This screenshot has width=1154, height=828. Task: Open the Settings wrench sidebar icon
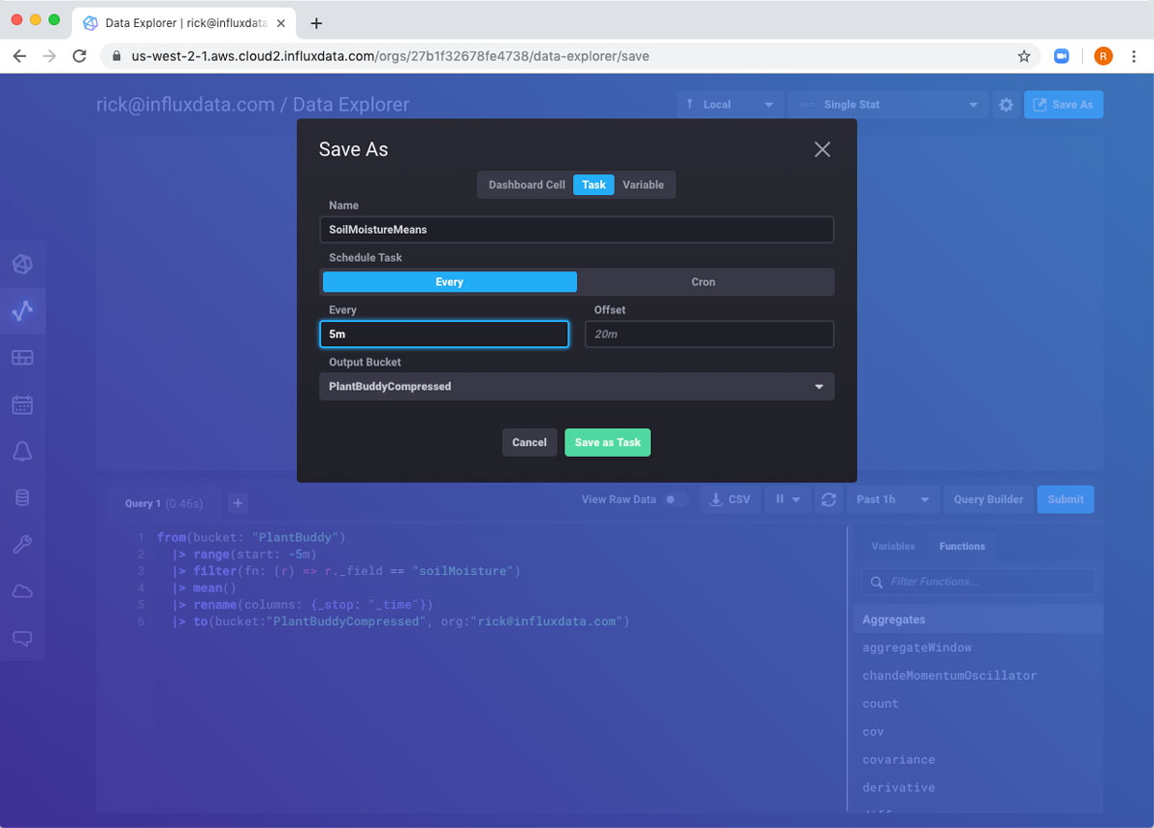(x=22, y=544)
